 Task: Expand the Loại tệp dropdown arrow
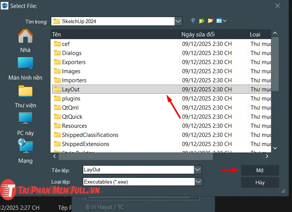tap(198, 182)
